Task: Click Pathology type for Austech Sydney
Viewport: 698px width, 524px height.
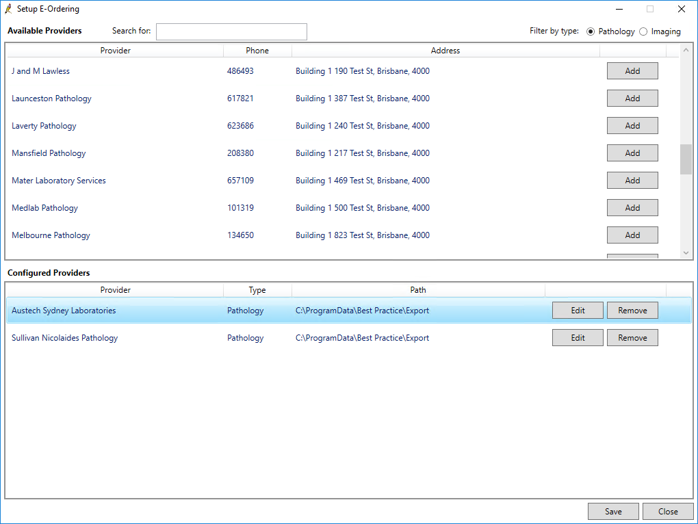Action: tap(245, 311)
